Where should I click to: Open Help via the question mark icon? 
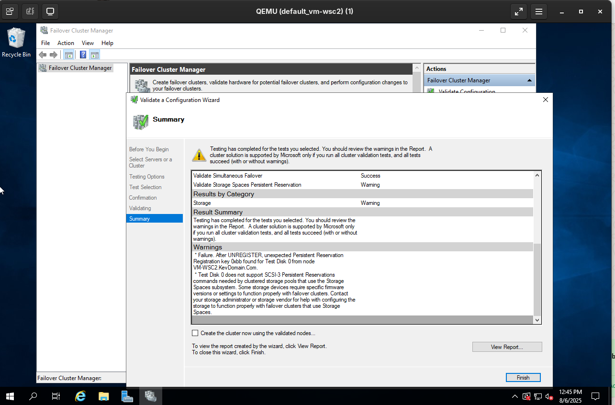(x=83, y=55)
